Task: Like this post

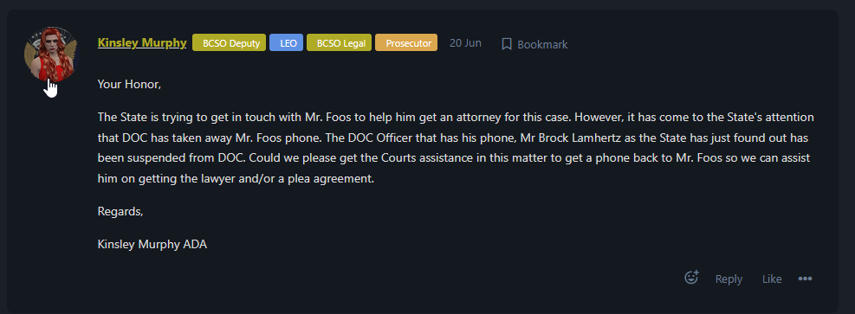Action: point(772,279)
